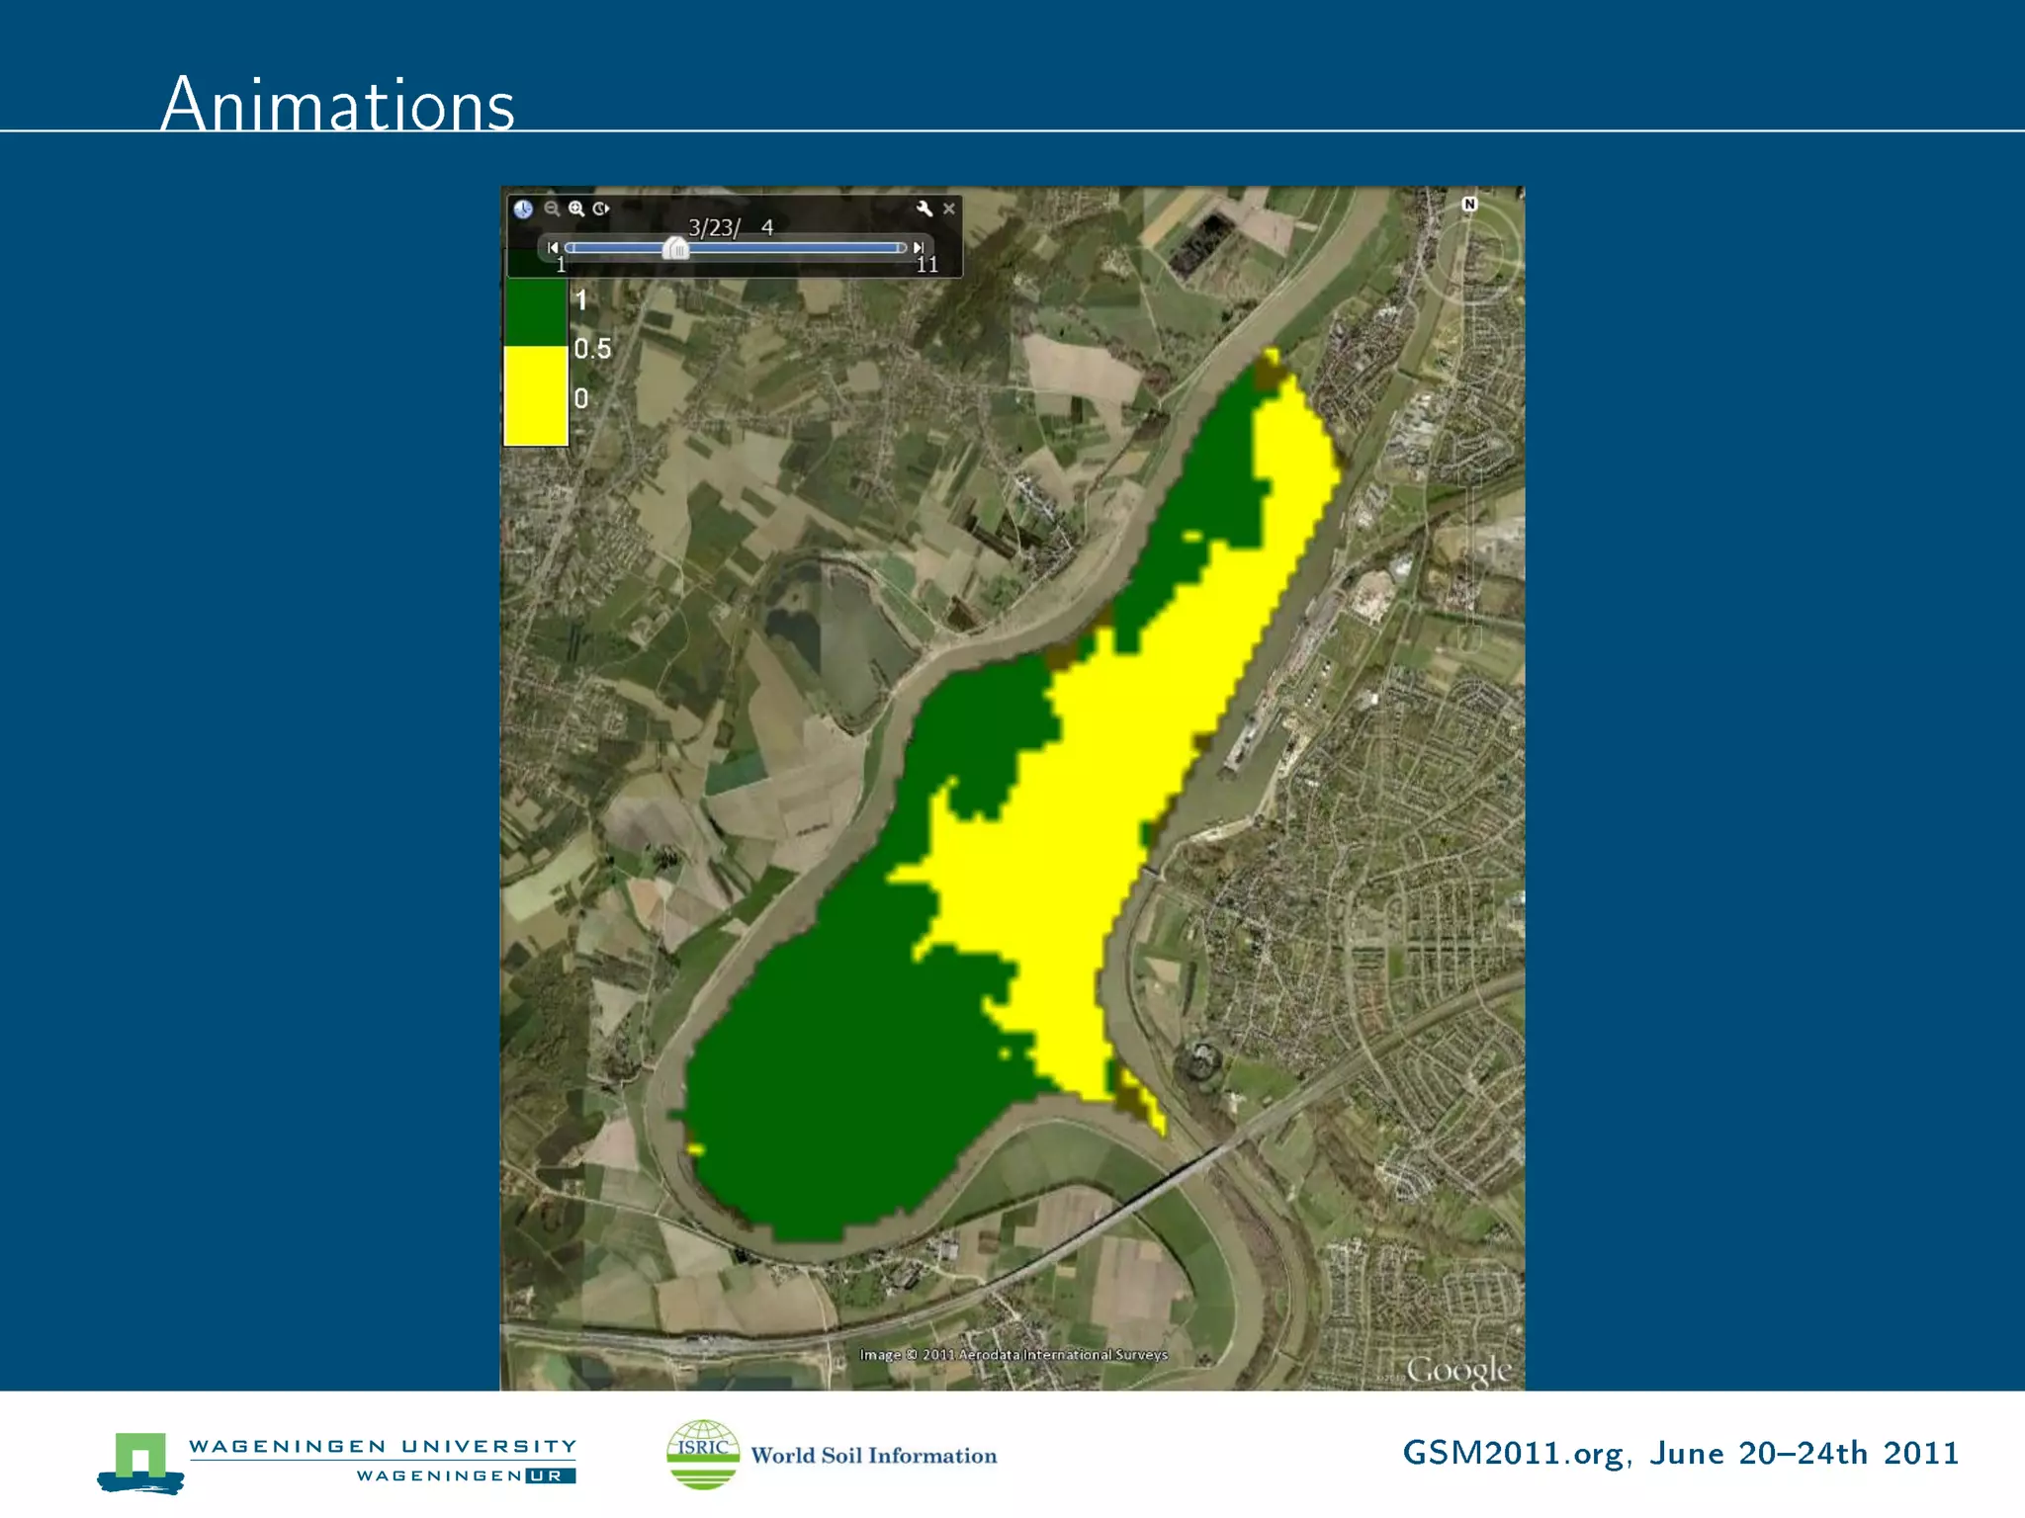Zoom out the time slider range
The height and width of the screenshot is (1518, 2025).
[552, 209]
